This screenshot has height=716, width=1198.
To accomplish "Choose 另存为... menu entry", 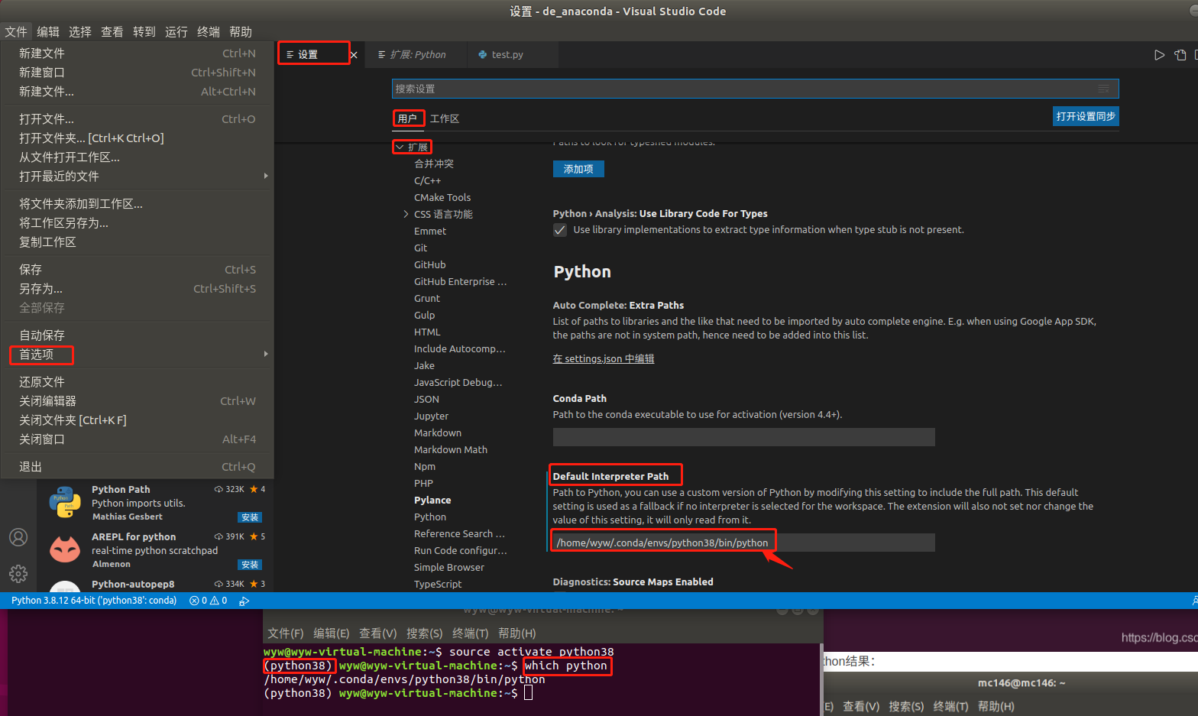I will click(138, 289).
